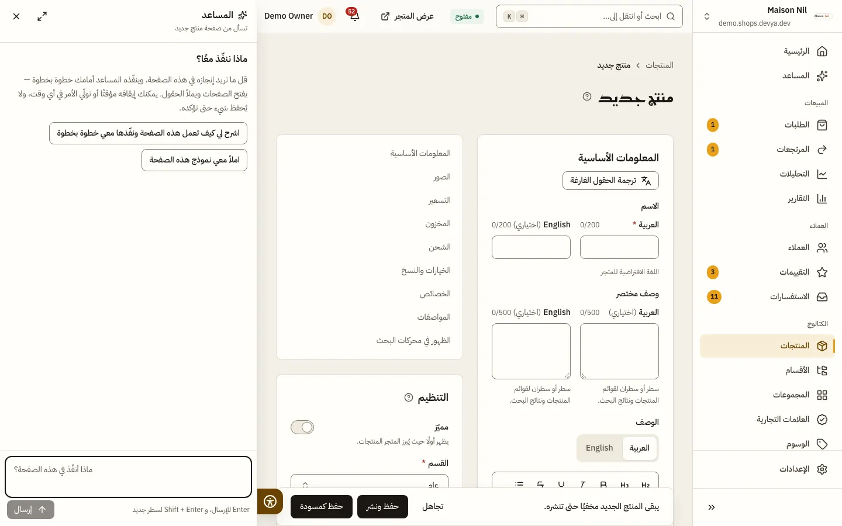
Task: Jump to الصور section in page navigation
Action: (442, 177)
